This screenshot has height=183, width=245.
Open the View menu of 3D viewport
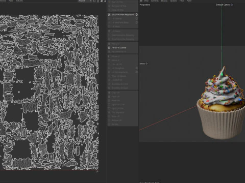pyautogui.click(x=146, y=1)
